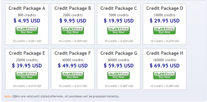Screen dimensions: 207x102
Task: Buy Credit Package B via AlertPay
Action: click(x=73, y=30)
